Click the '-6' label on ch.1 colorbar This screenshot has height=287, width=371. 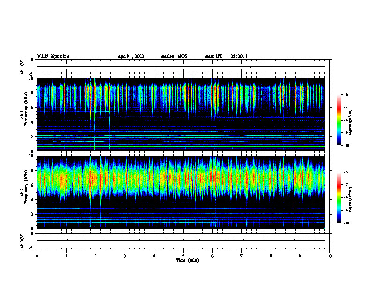click(346, 94)
